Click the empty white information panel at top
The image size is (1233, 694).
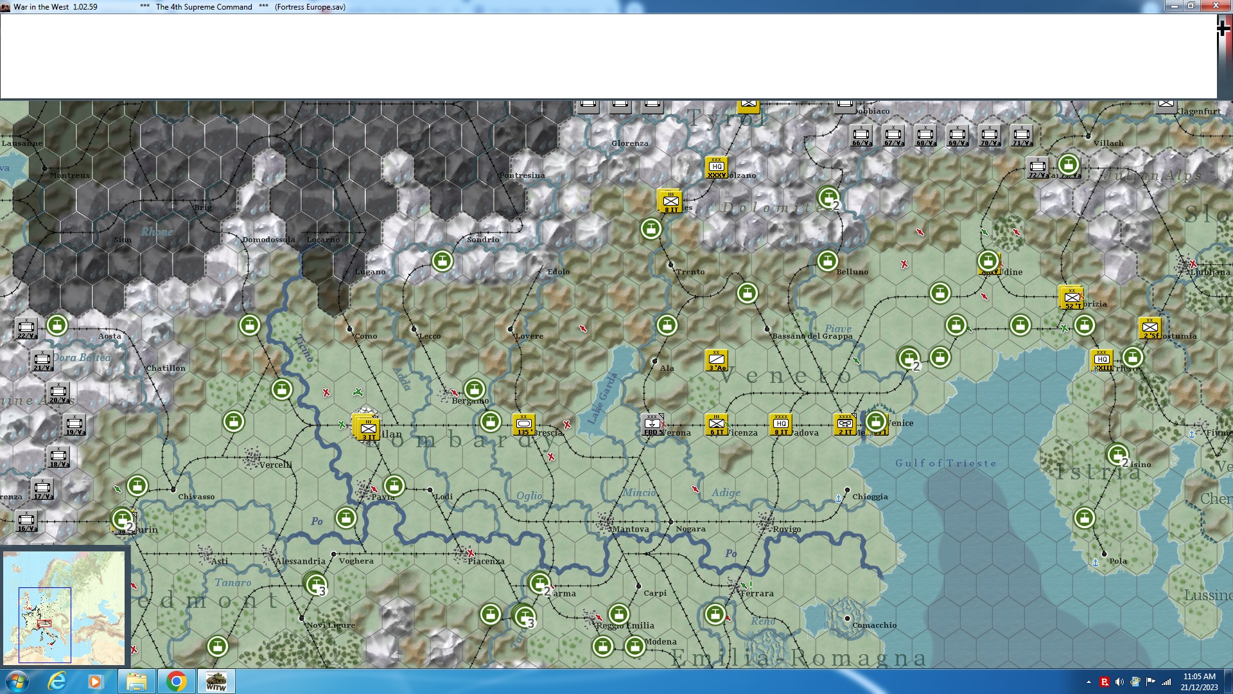coord(608,57)
